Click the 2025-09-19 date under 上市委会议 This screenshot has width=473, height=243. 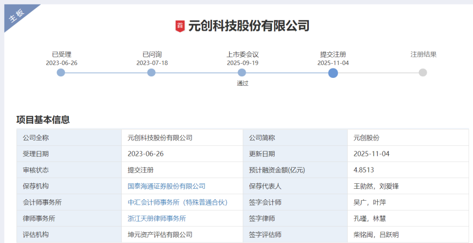pyautogui.click(x=242, y=63)
